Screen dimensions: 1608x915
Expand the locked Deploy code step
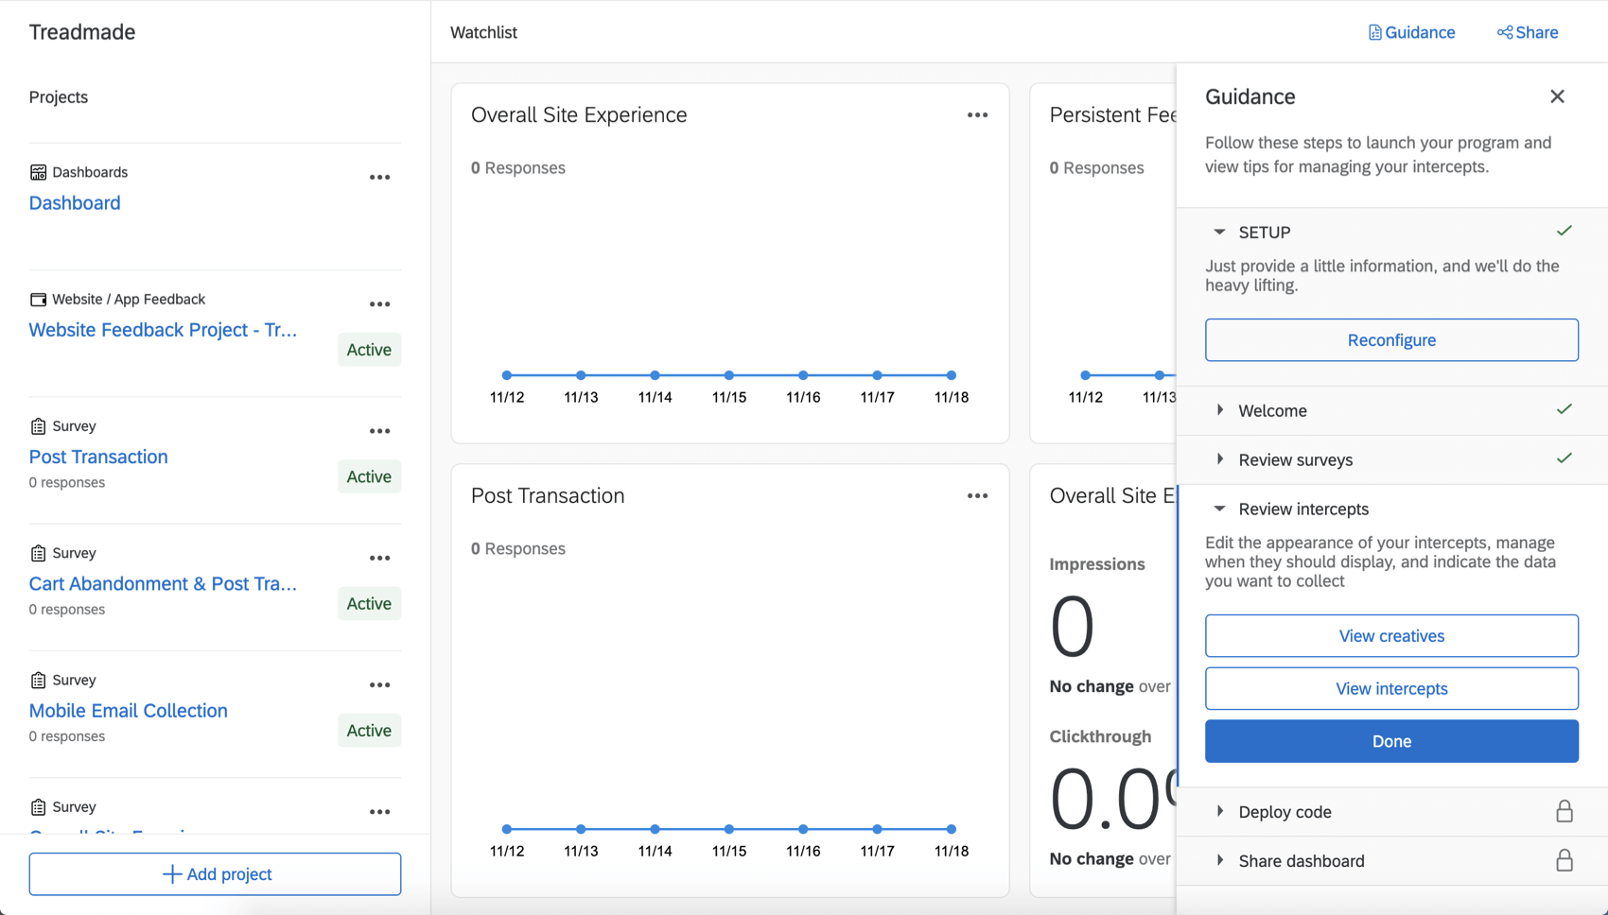pos(1219,812)
